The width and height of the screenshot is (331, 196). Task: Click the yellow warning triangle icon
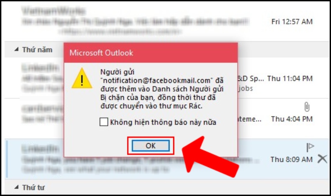[82, 78]
